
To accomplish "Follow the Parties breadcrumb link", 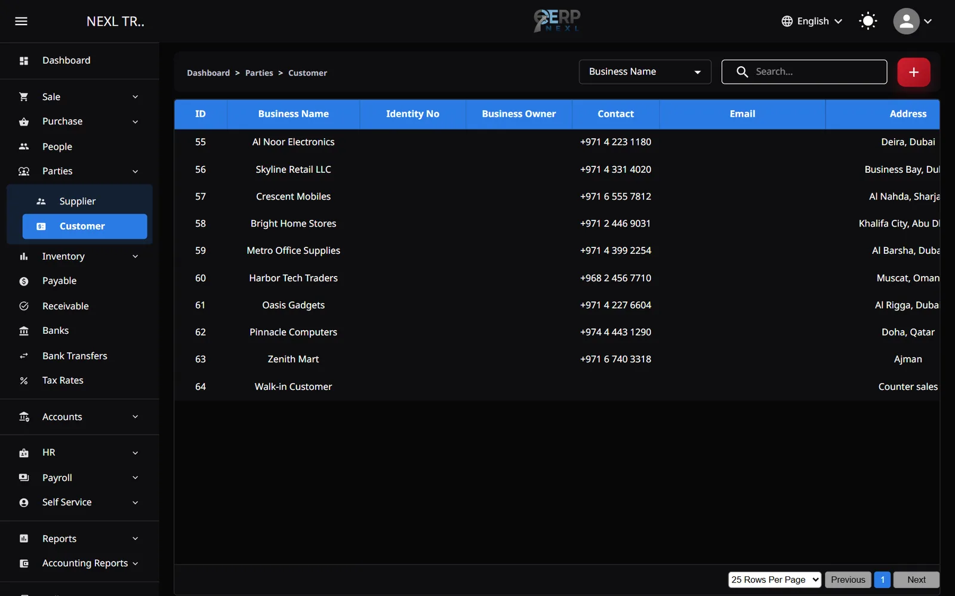I will pyautogui.click(x=259, y=73).
